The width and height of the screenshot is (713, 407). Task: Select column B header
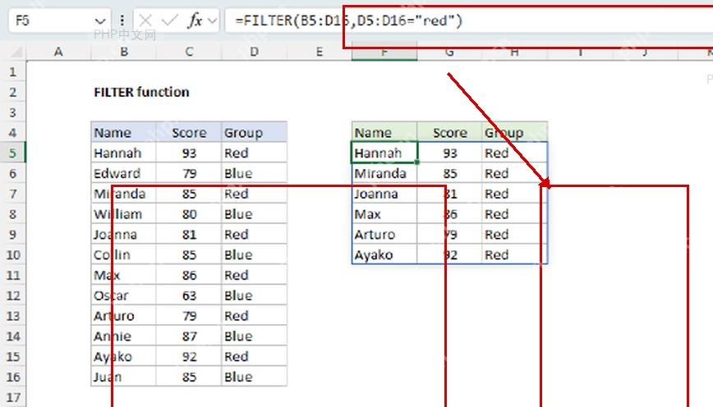[124, 52]
